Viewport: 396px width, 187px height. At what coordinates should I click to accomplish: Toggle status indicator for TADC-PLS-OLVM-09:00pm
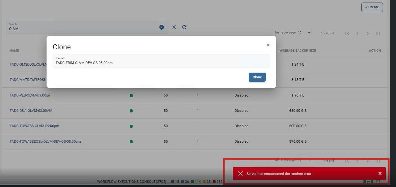(131, 95)
